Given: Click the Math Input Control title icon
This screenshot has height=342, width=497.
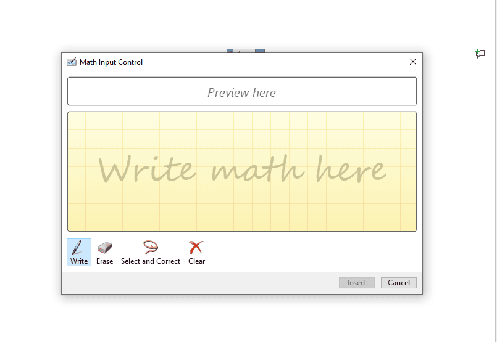Looking at the screenshot, I should pyautogui.click(x=72, y=62).
